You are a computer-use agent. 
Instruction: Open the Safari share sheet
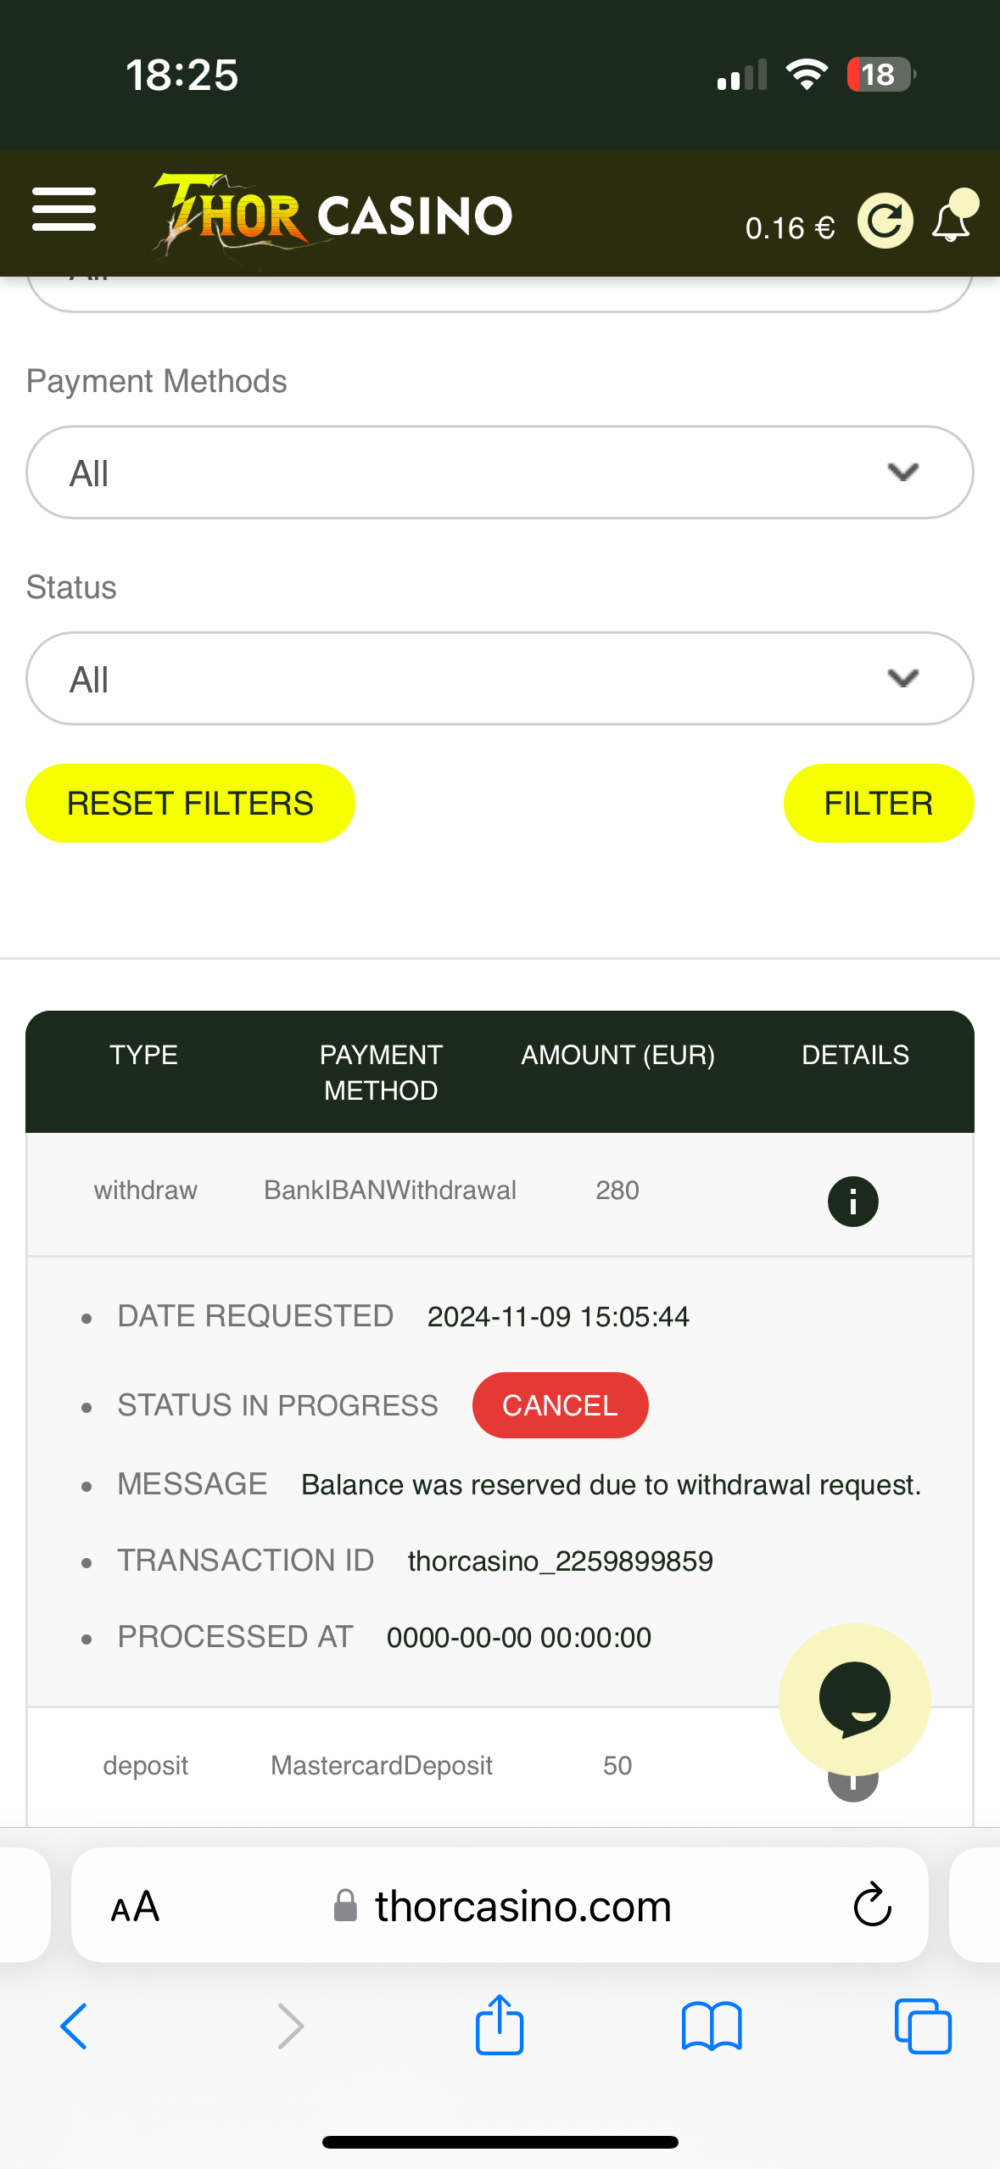pyautogui.click(x=500, y=2025)
